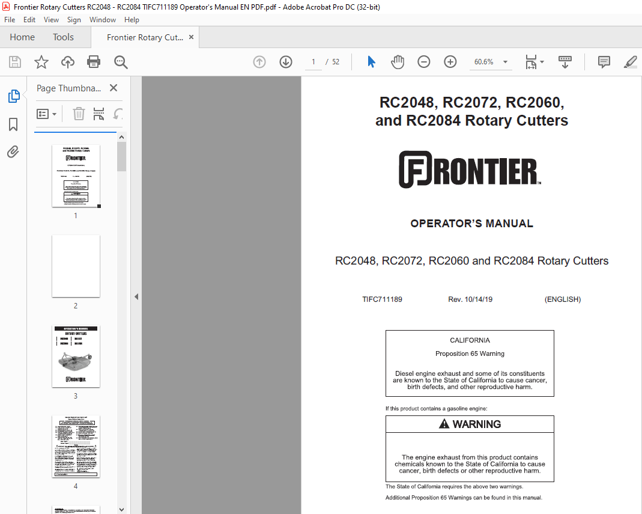Viewport: 642px width, 514px height.
Task: Open the Window menu
Action: [103, 20]
